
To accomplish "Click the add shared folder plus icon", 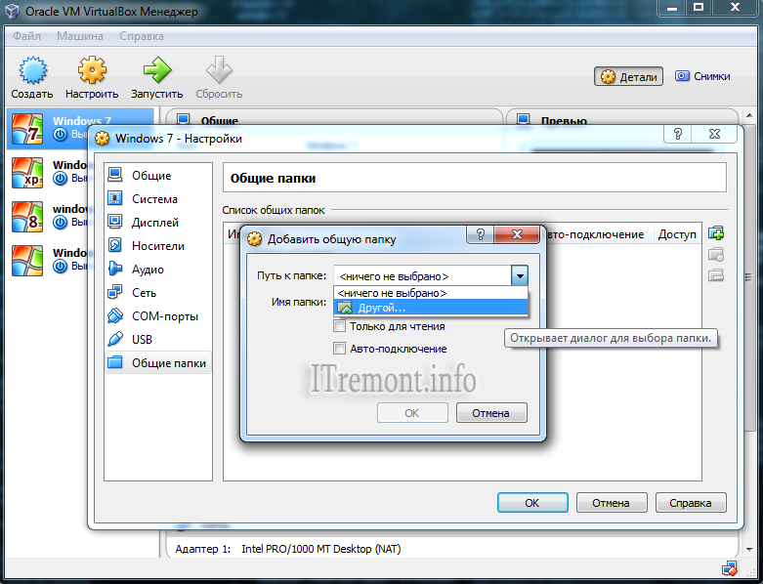I will [x=716, y=233].
